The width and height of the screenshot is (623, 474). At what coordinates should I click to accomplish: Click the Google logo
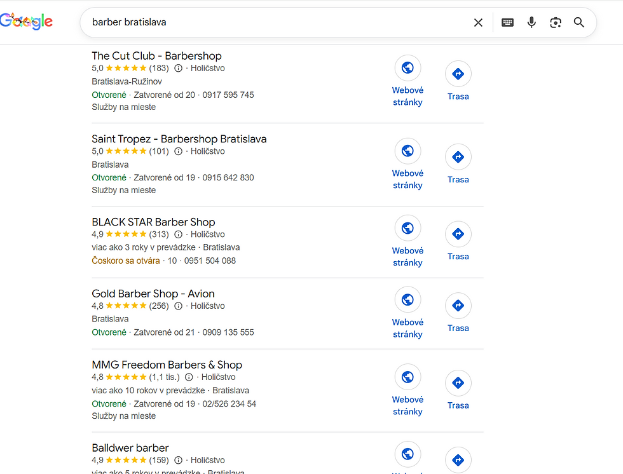pyautogui.click(x=26, y=21)
